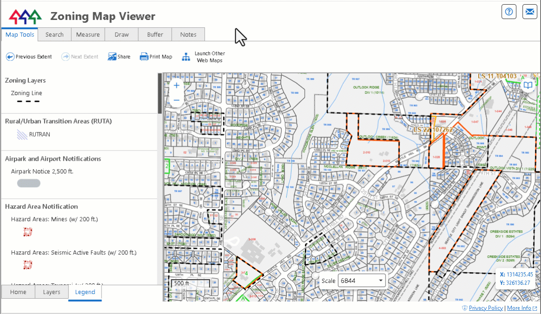
Task: Open the Notes tab
Action: tap(188, 34)
